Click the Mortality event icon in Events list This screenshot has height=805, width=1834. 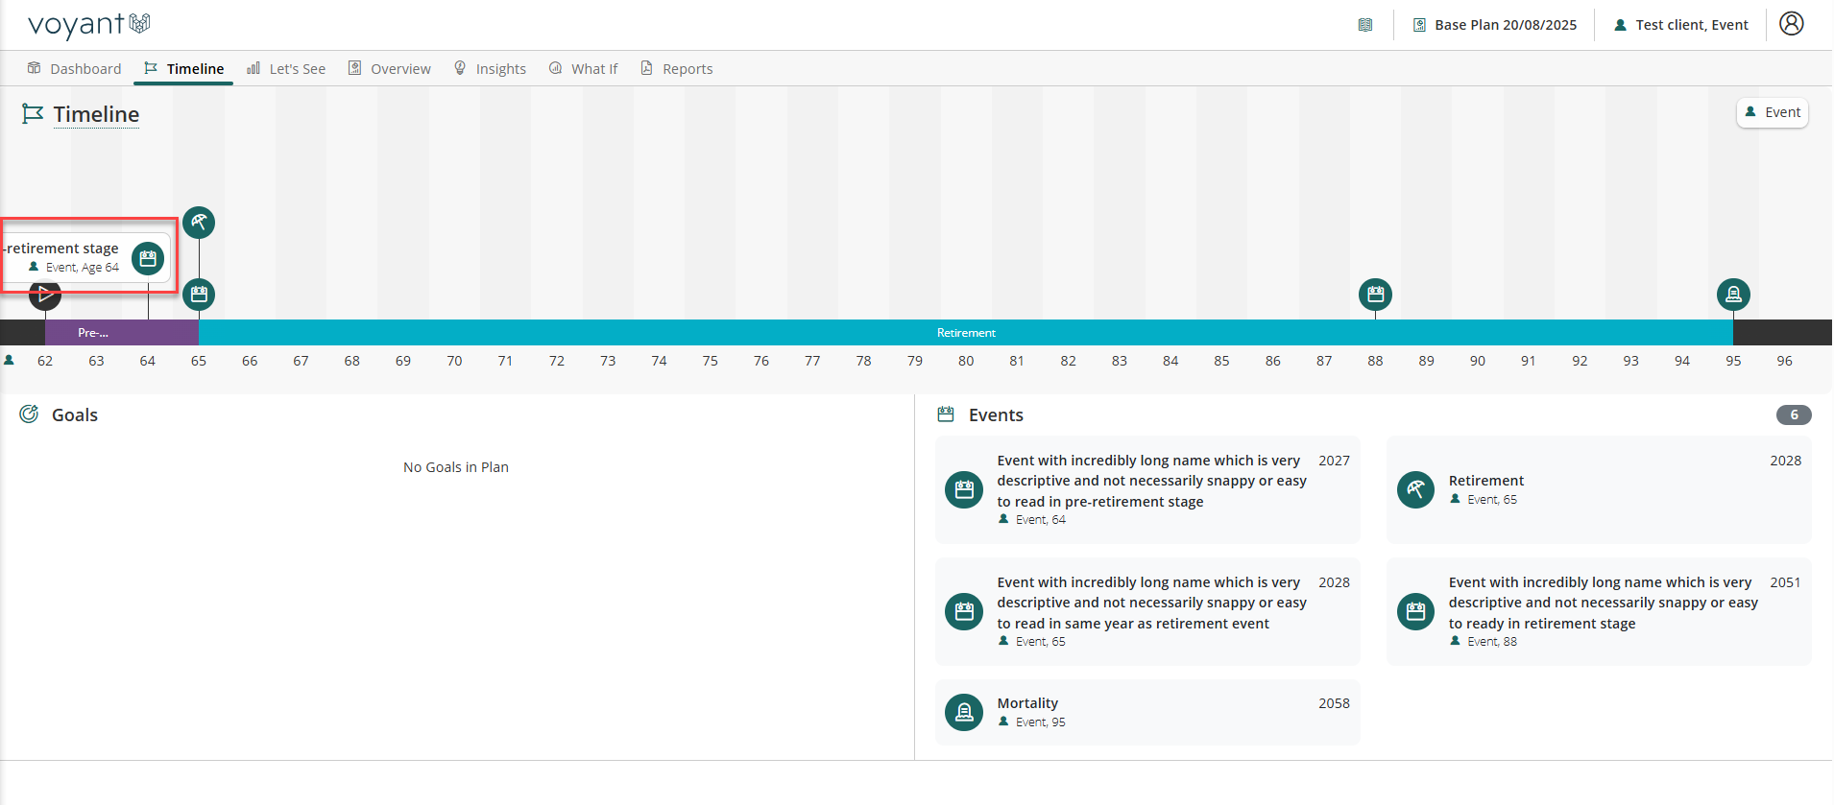tap(964, 712)
